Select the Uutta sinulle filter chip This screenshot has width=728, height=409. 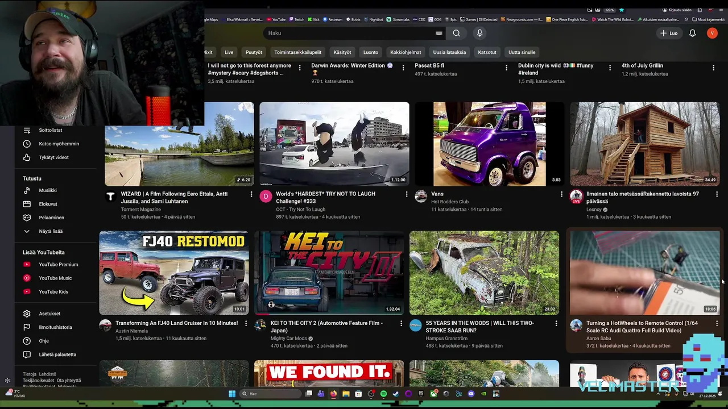click(x=522, y=52)
